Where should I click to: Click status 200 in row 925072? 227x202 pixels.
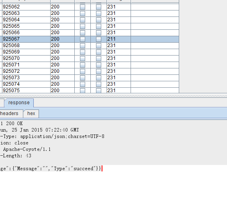(55, 71)
